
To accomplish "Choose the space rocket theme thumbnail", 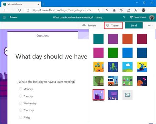I will click(142, 81).
